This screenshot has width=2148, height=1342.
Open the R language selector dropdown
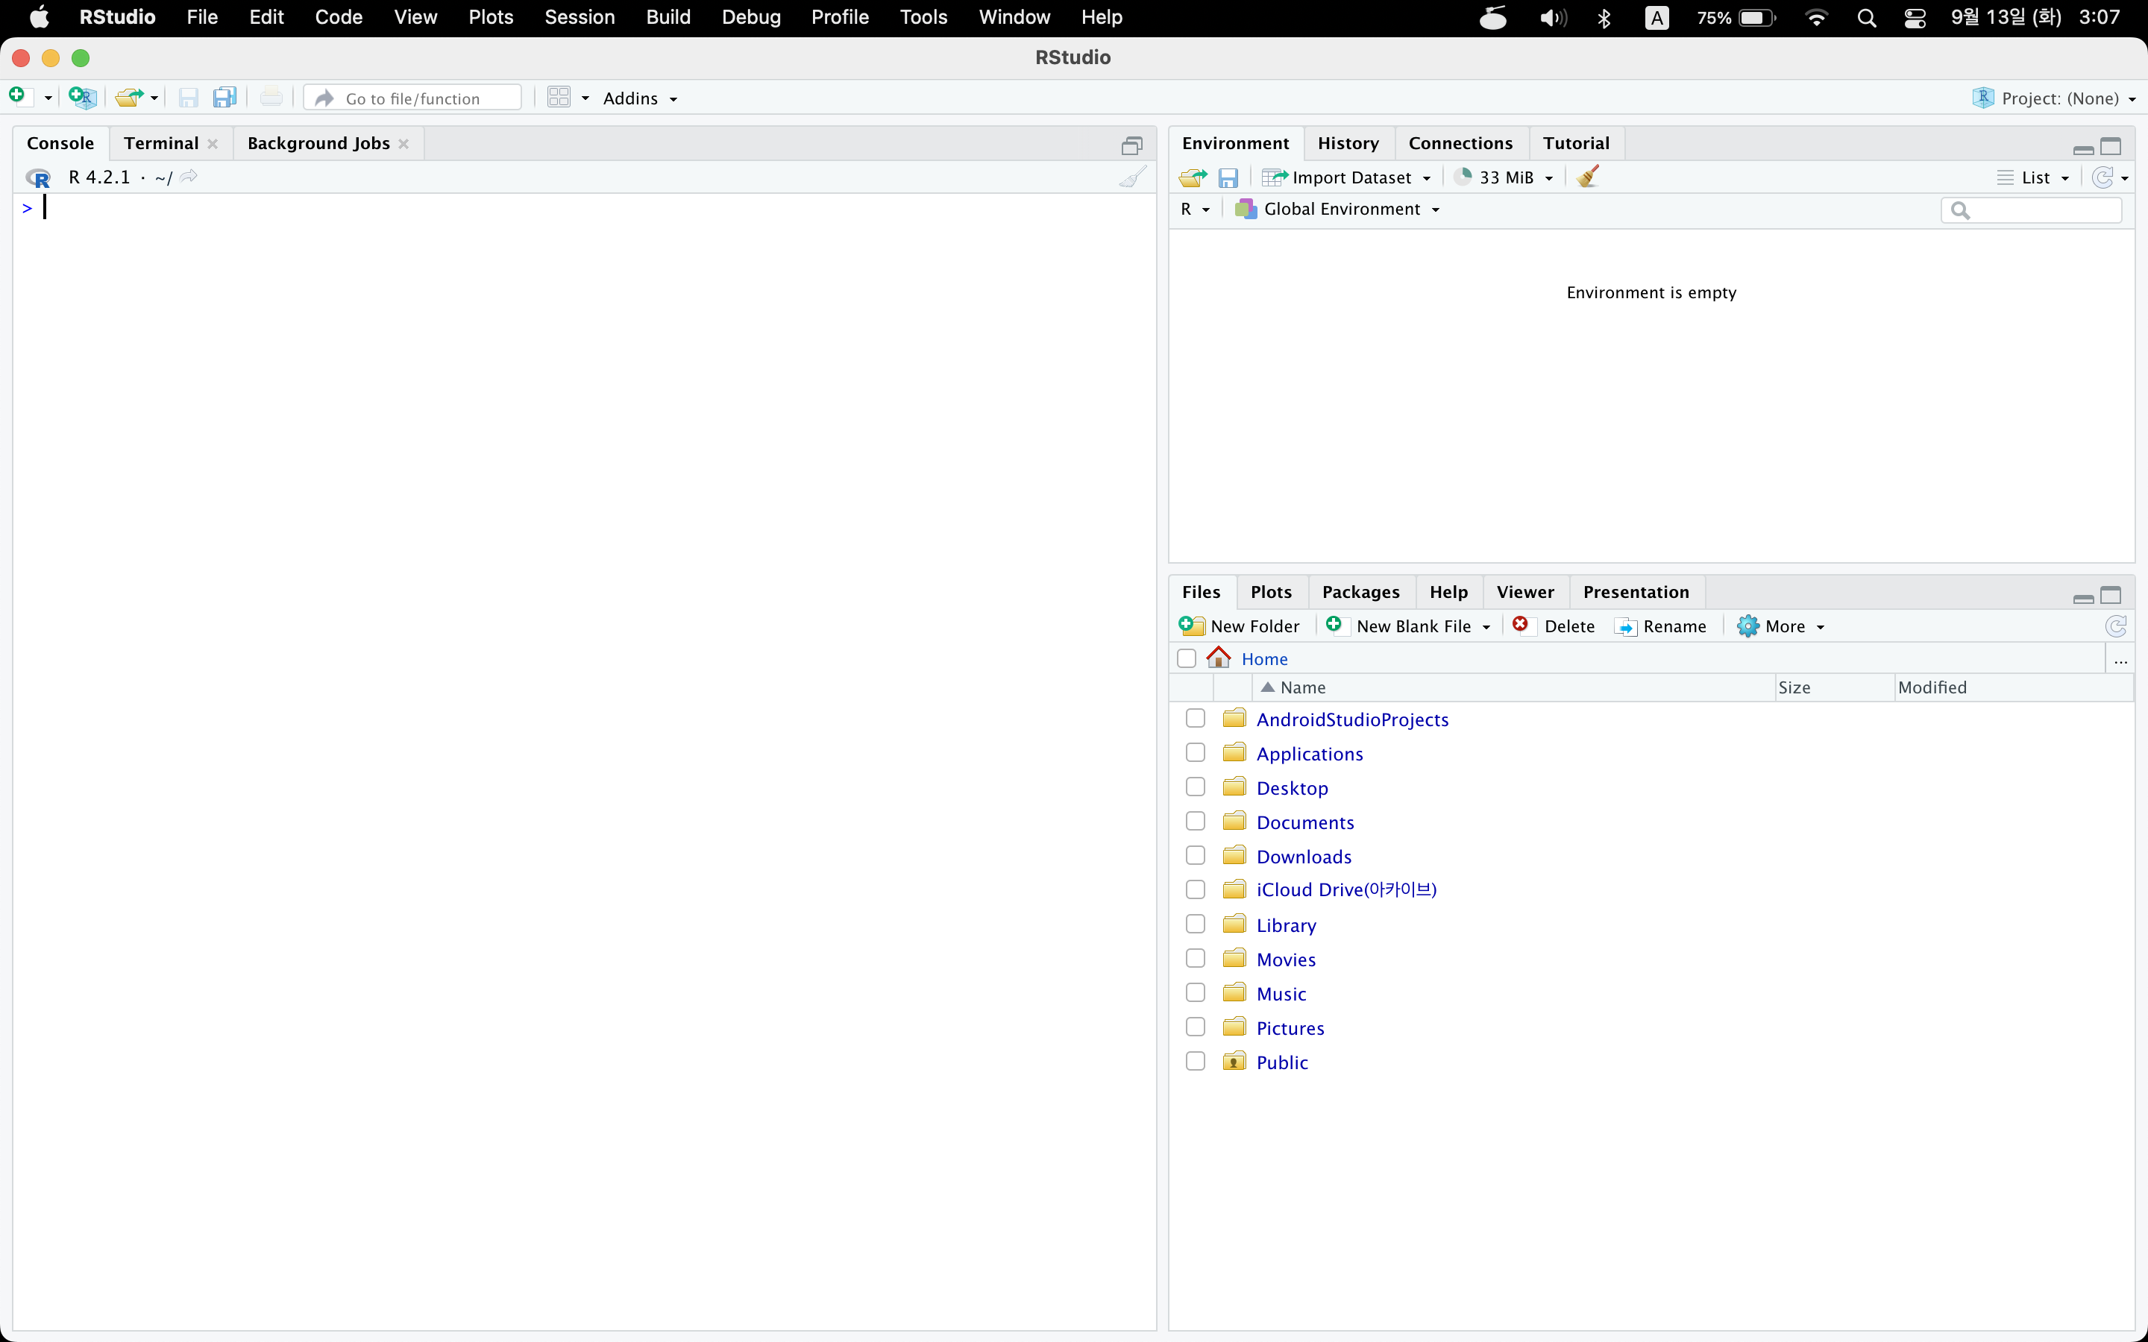coord(1195,210)
